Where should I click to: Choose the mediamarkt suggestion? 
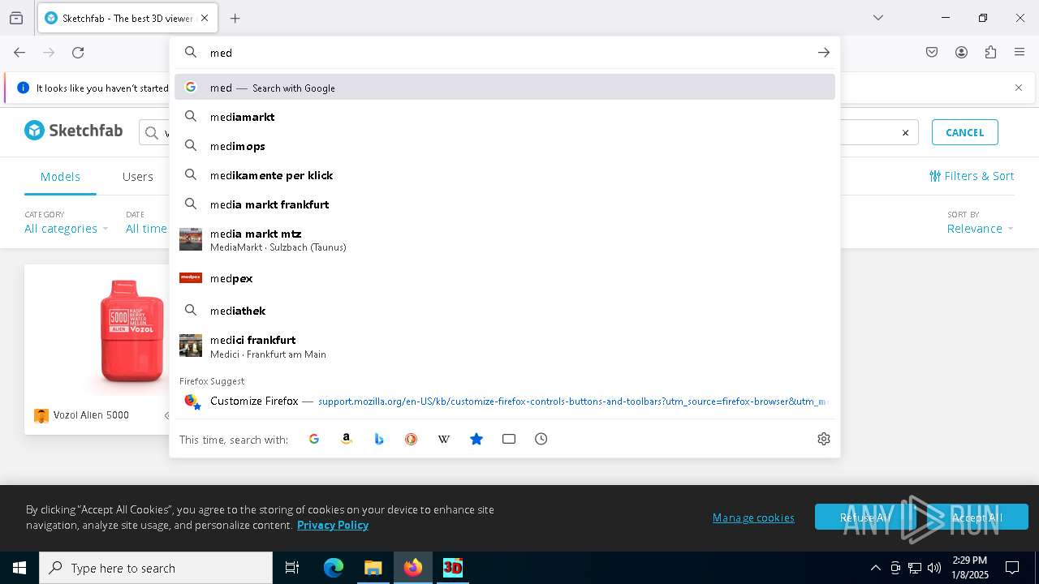pos(505,117)
